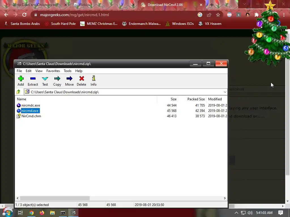The image size is (290, 217).
Task: Open the Windows ISOs bookmark
Action: point(180,24)
